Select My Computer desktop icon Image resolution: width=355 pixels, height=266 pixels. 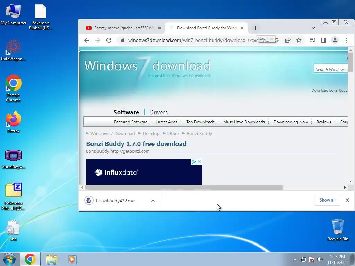(x=14, y=15)
